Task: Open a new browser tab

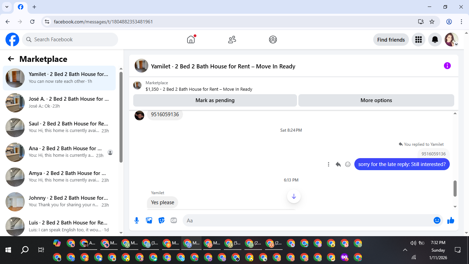Action: pyautogui.click(x=34, y=7)
